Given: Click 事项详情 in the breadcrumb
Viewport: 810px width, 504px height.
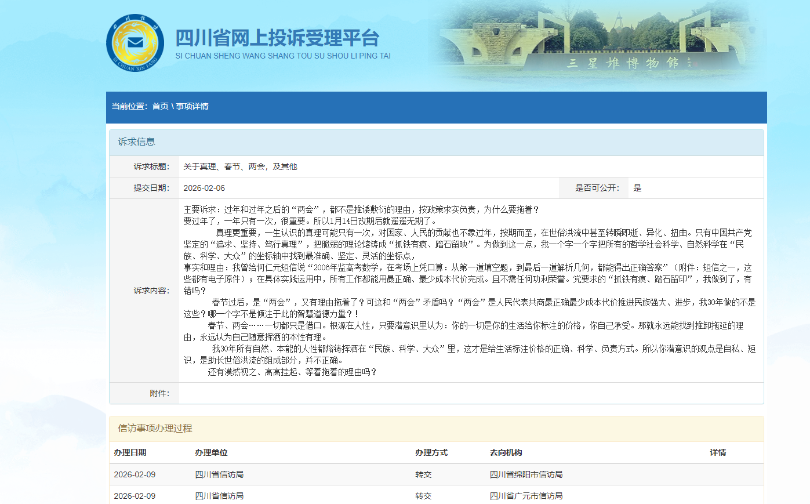Looking at the screenshot, I should tap(192, 106).
